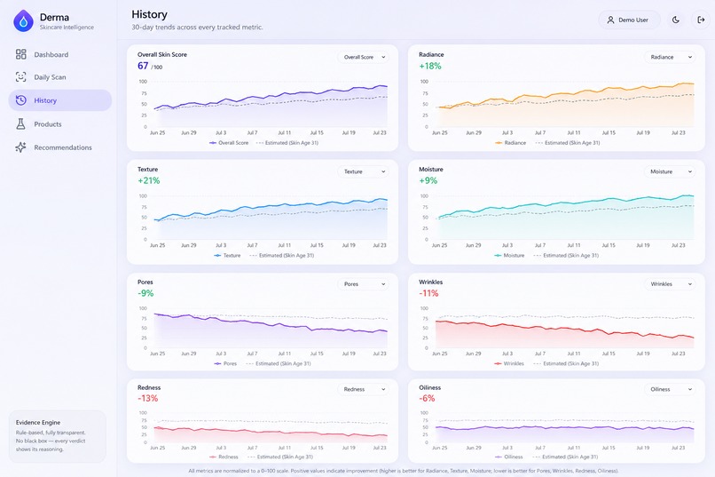This screenshot has width=715, height=477.
Task: Click the Wrinkles trend chart area
Action: click(x=564, y=328)
